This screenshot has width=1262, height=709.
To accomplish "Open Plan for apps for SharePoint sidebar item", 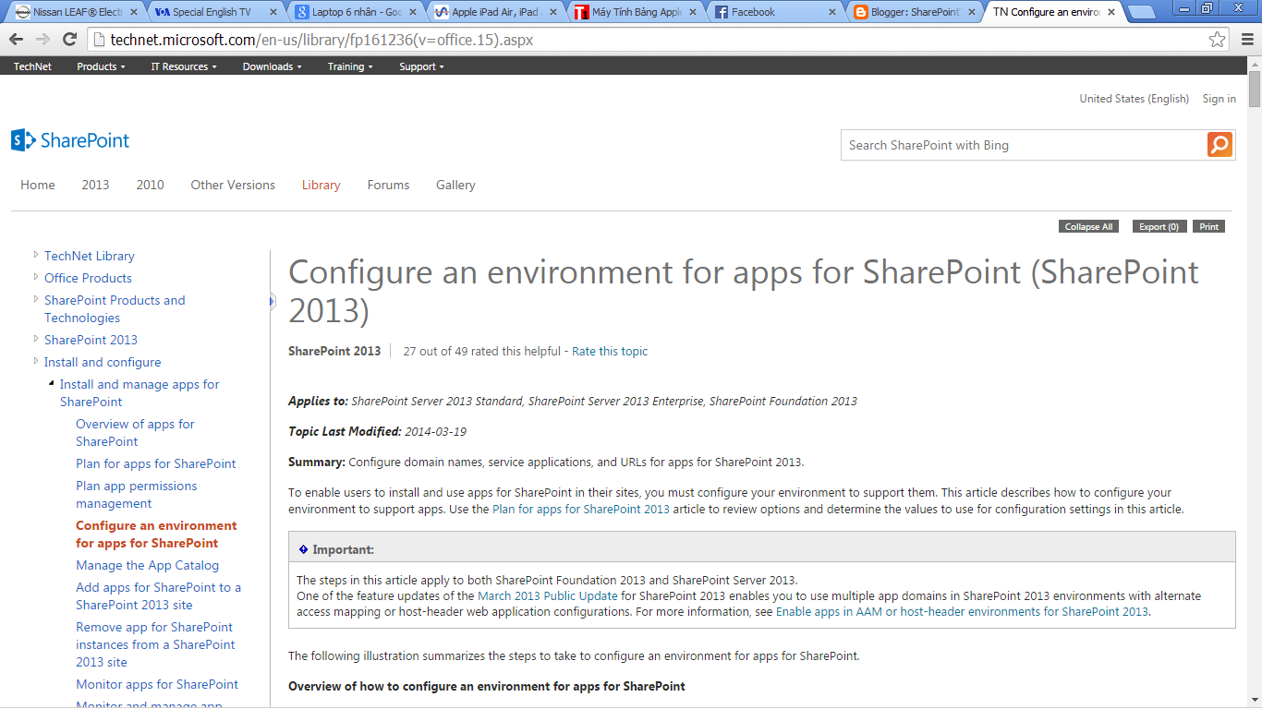I will (156, 463).
